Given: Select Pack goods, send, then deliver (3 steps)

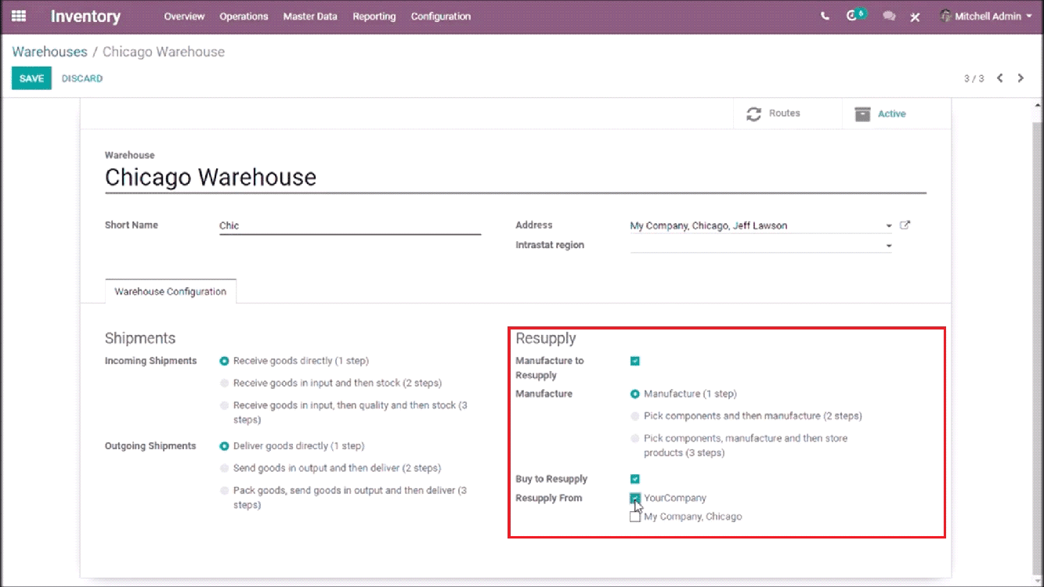Looking at the screenshot, I should tap(225, 491).
